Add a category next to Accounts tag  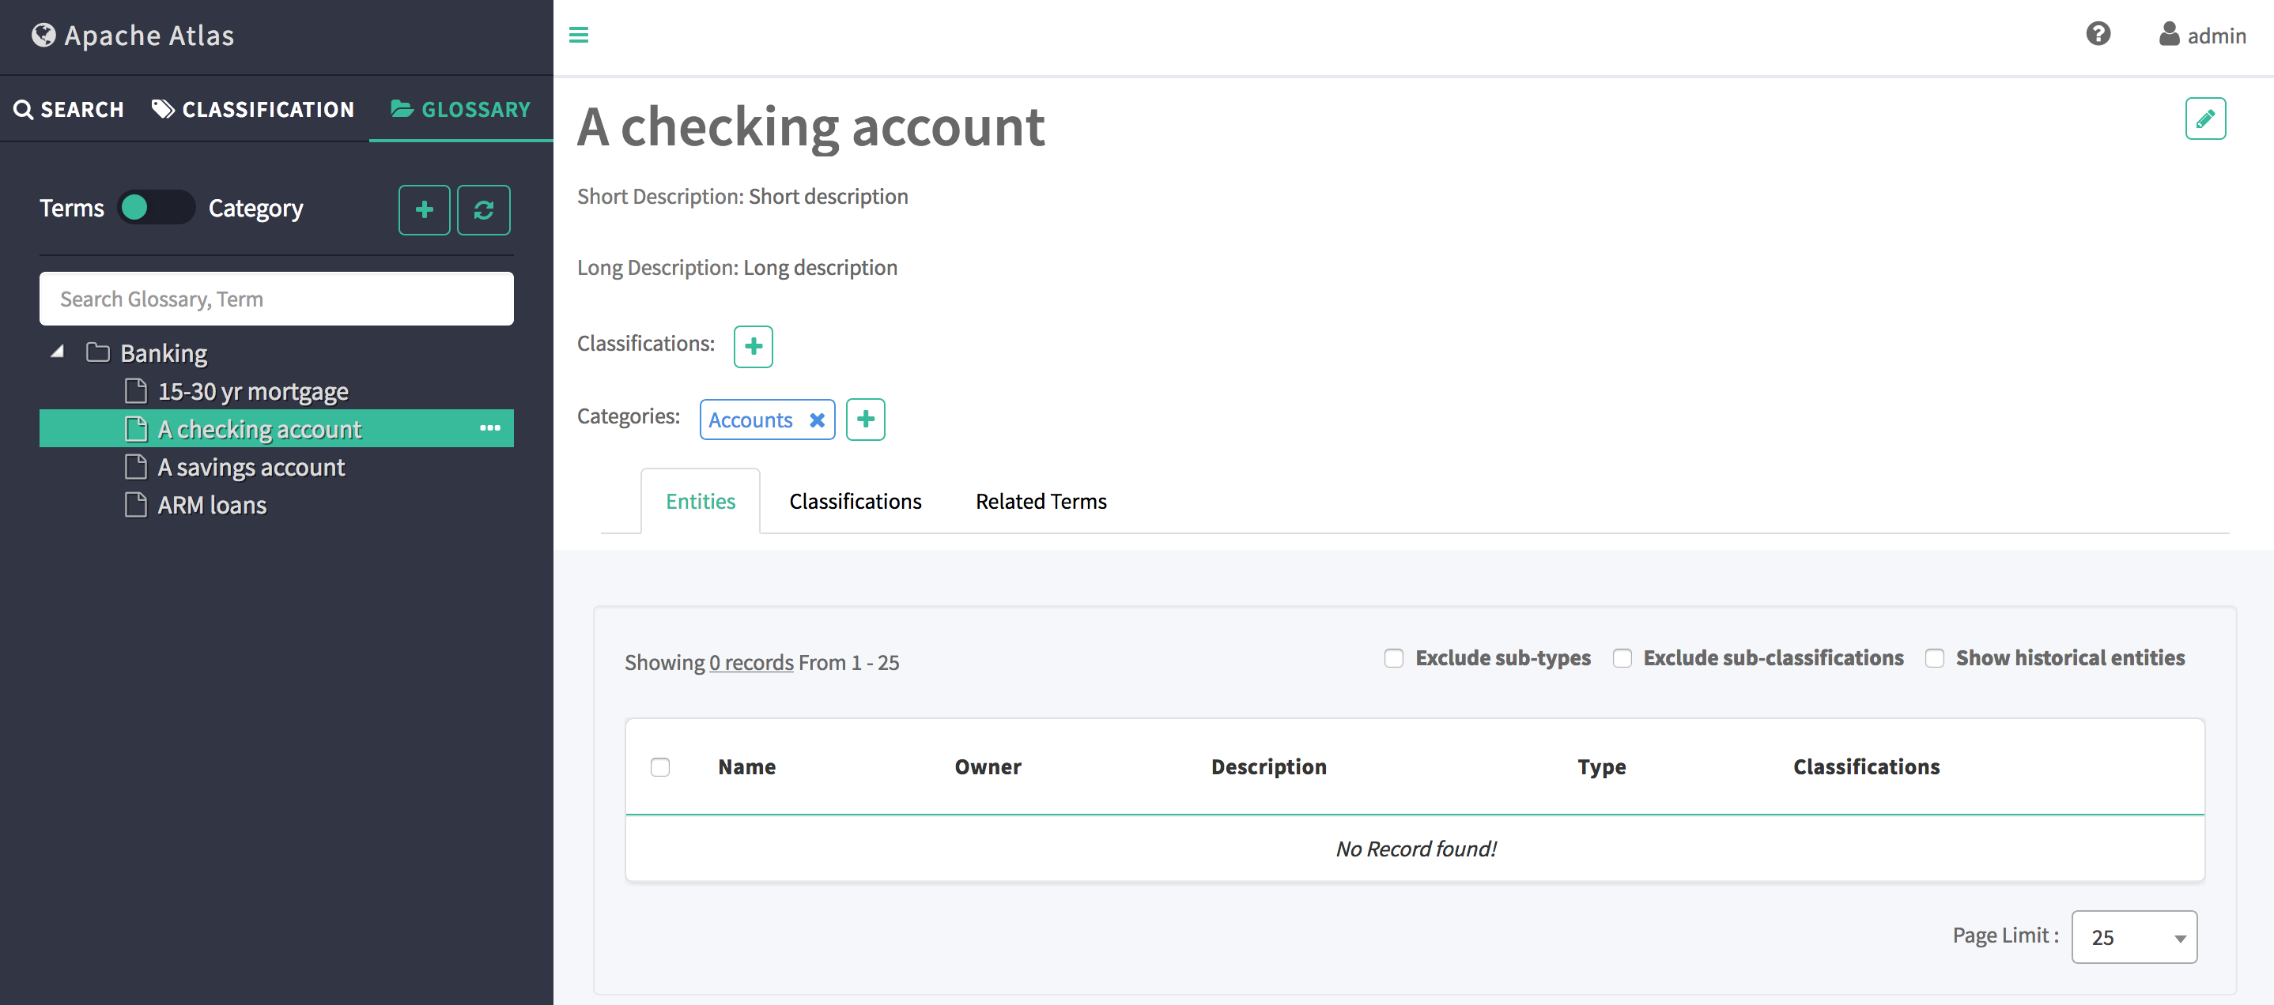pos(865,419)
